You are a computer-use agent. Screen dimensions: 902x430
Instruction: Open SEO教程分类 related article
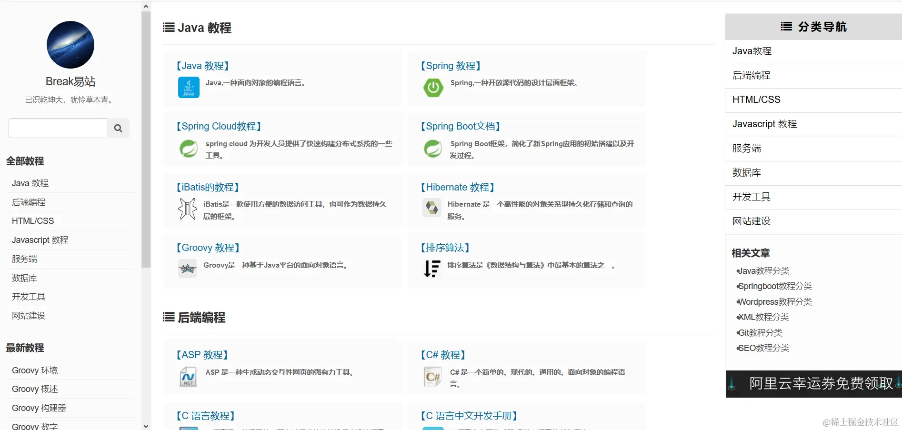(x=763, y=348)
